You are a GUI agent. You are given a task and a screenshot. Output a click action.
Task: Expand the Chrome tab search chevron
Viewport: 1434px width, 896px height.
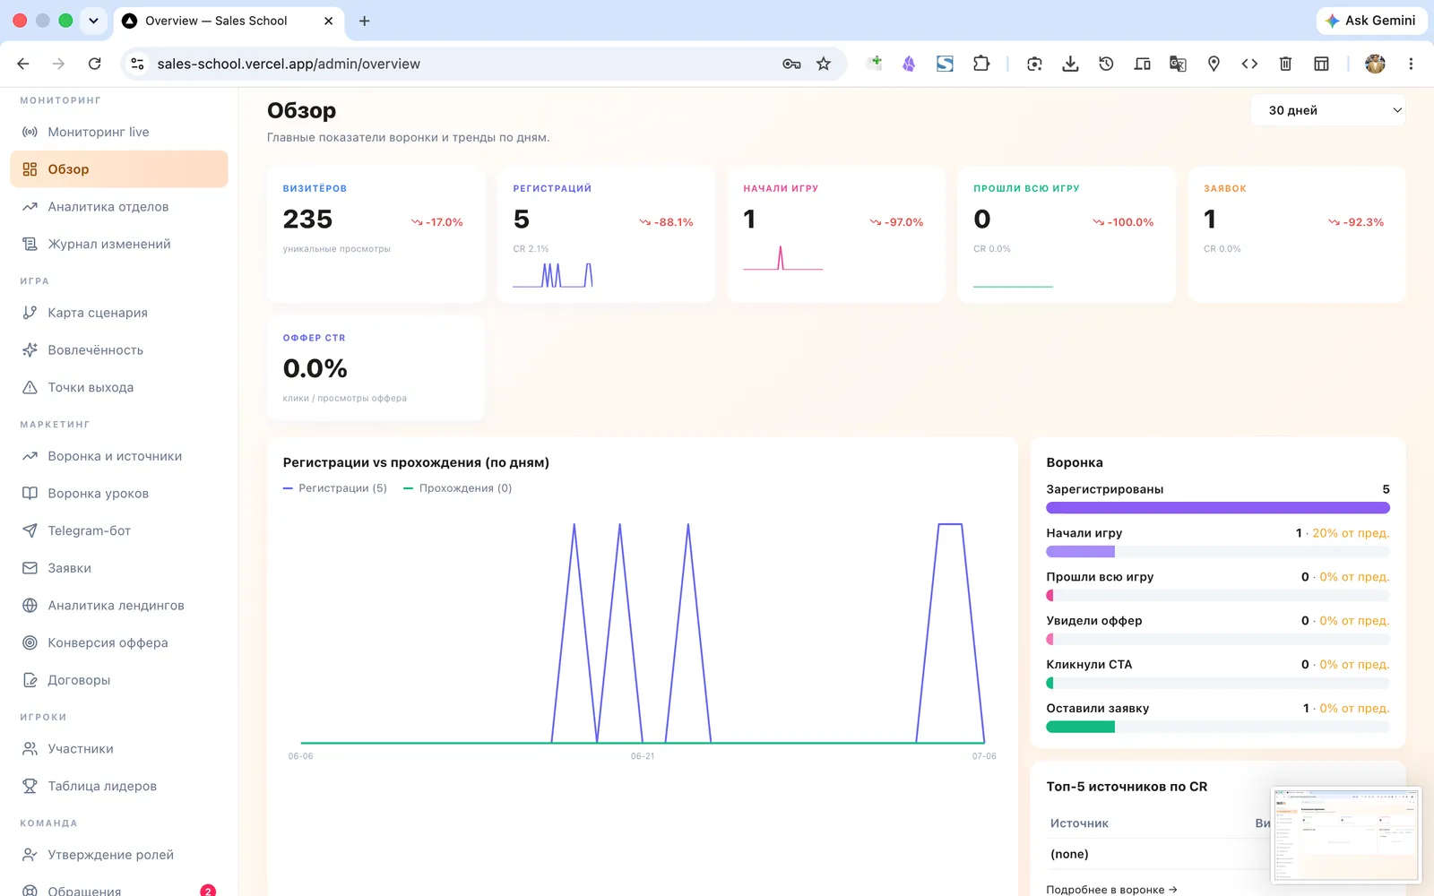pos(93,21)
